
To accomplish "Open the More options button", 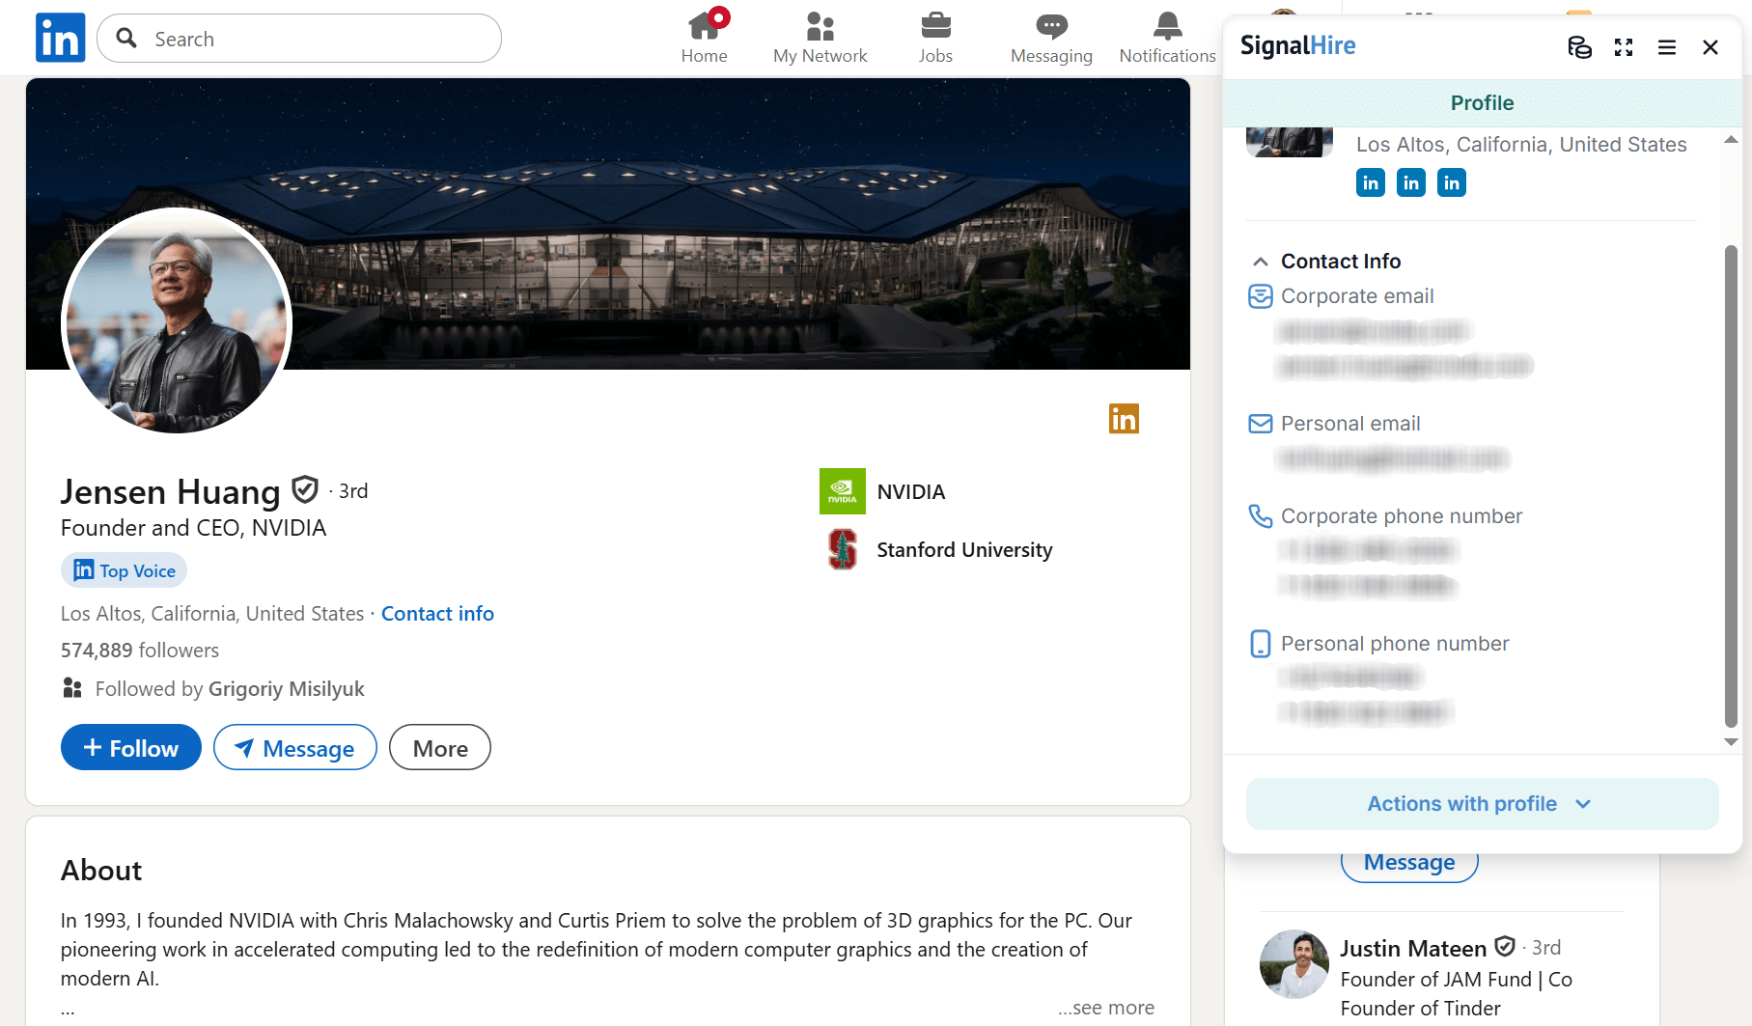I will 440,748.
